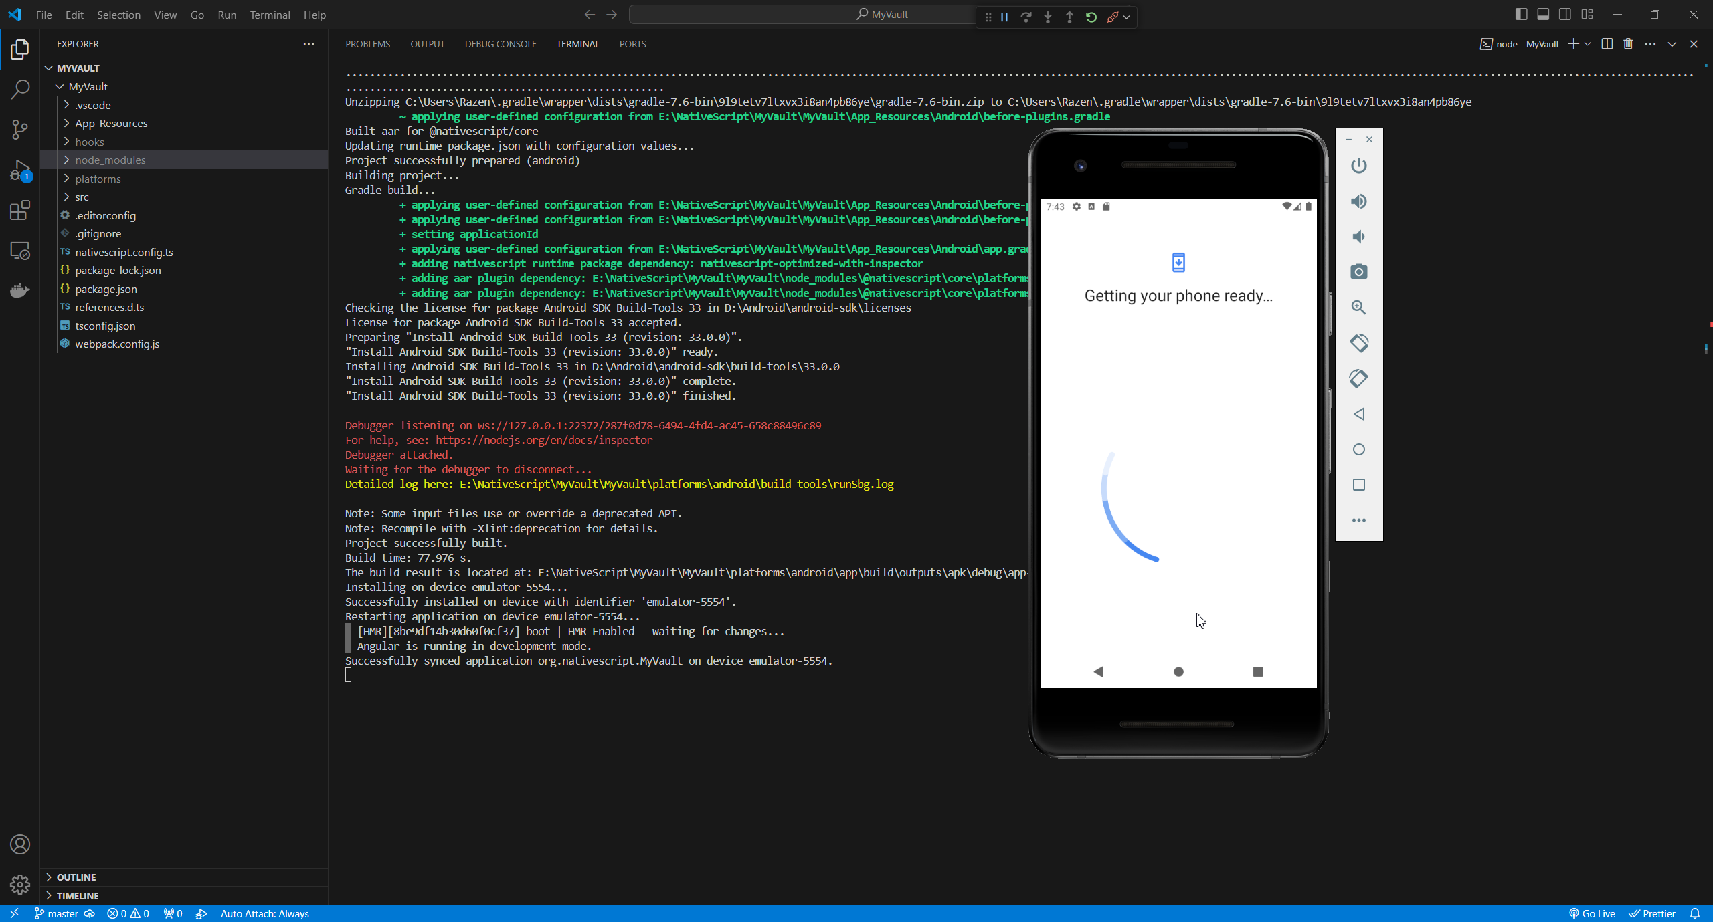Toggle the primary side bar layout
The image size is (1713, 922).
tap(1521, 14)
